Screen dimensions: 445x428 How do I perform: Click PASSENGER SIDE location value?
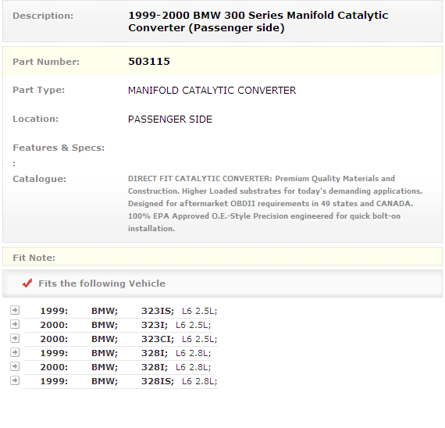pyautogui.click(x=170, y=119)
